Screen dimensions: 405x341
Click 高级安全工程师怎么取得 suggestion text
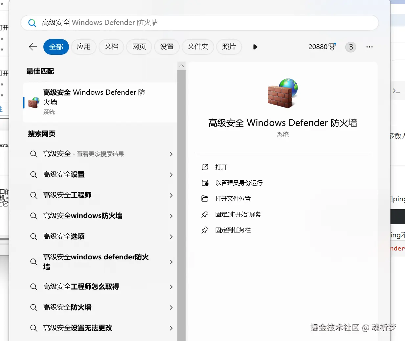pyautogui.click(x=81, y=287)
